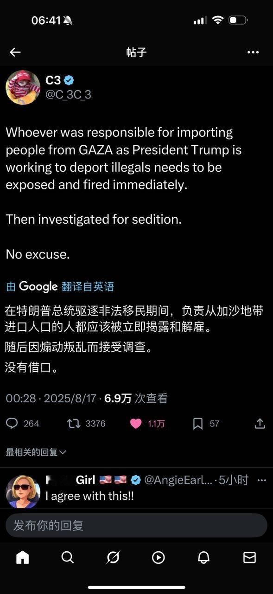Image resolution: width=273 pixels, height=594 pixels.
Task: Open the Home tab in bottom bar
Action: coord(23,557)
